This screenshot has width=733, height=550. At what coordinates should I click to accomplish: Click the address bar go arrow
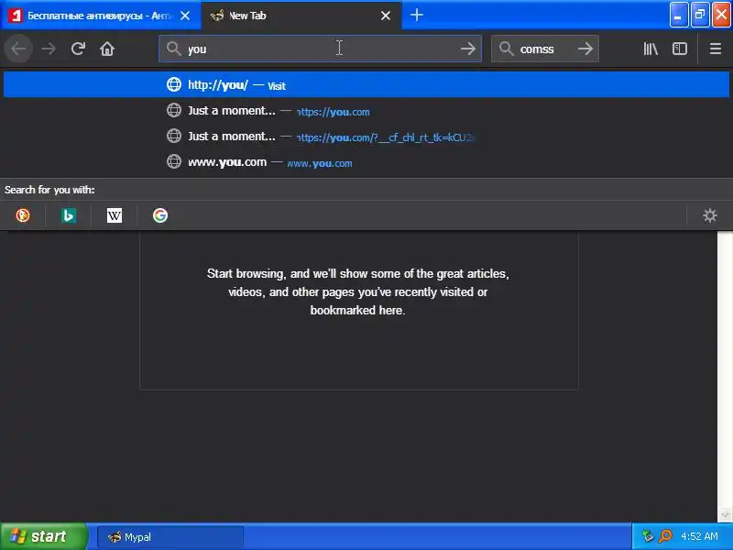coord(468,49)
